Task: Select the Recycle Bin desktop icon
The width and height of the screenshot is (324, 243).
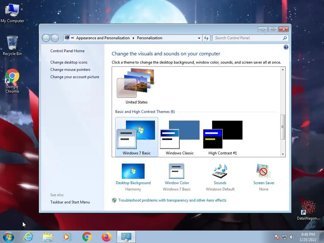Action: 12,46
